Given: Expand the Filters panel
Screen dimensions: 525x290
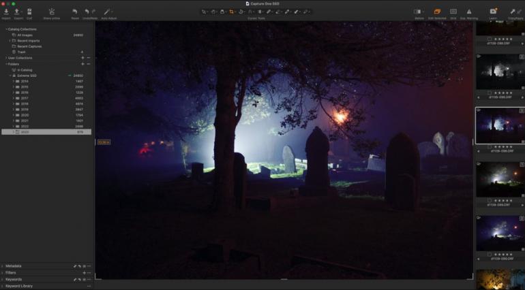Looking at the screenshot, I should (x=3, y=272).
